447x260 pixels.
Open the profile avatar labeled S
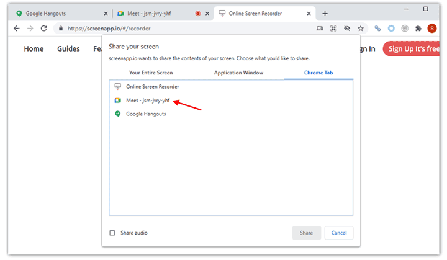pos(432,29)
